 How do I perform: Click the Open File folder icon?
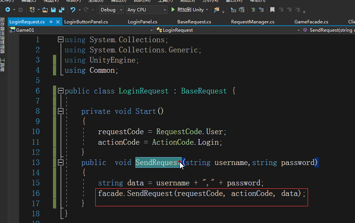click(45, 10)
